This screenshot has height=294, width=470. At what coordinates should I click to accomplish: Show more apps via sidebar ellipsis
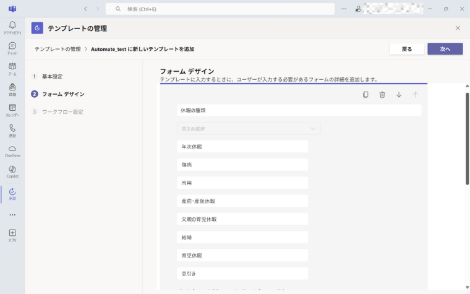(12, 215)
